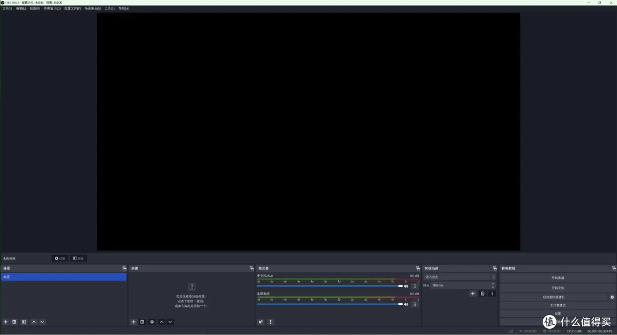Click the black preview canvas
617x335 pixels.
click(x=308, y=132)
